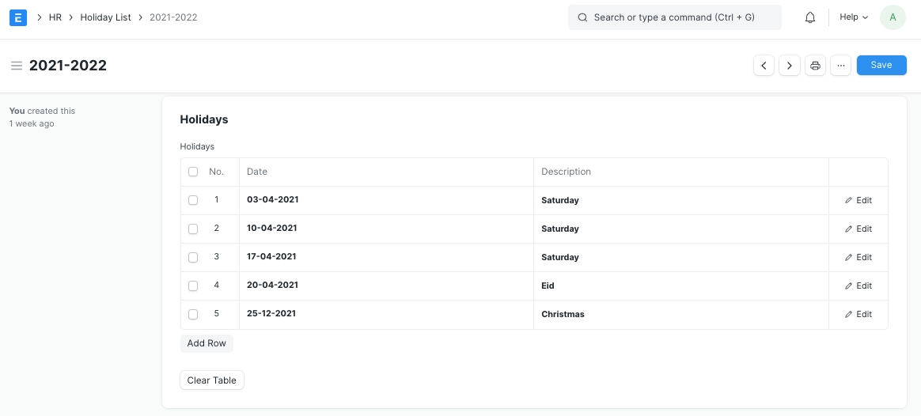Open the three-dots more options menu

841,66
